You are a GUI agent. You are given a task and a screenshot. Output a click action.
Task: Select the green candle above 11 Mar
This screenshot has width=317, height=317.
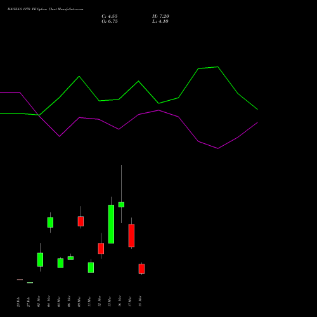pos(91,268)
